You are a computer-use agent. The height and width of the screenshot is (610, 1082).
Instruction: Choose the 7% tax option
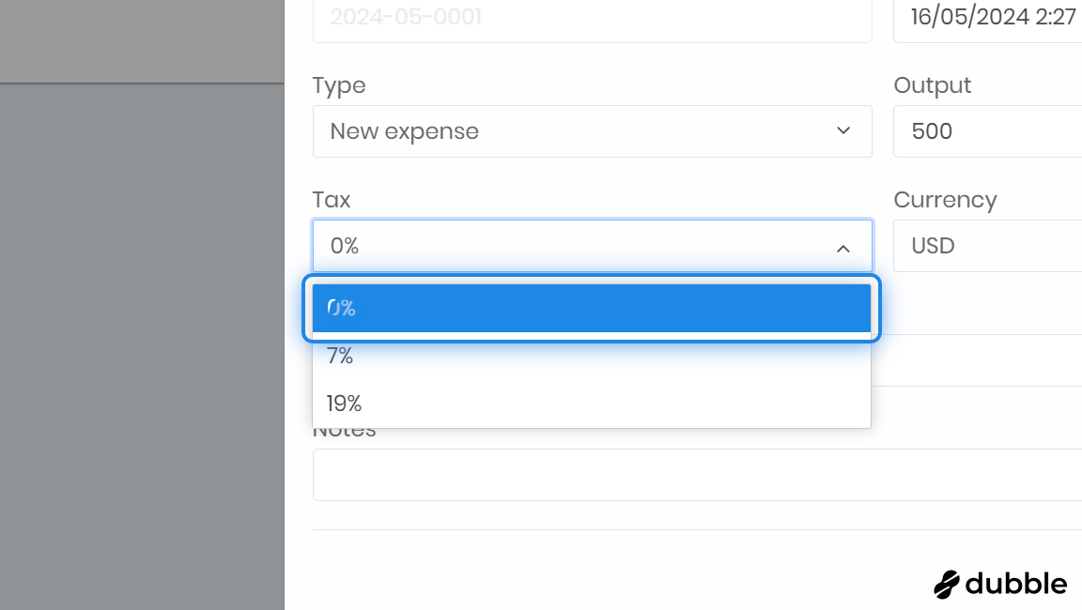592,357
